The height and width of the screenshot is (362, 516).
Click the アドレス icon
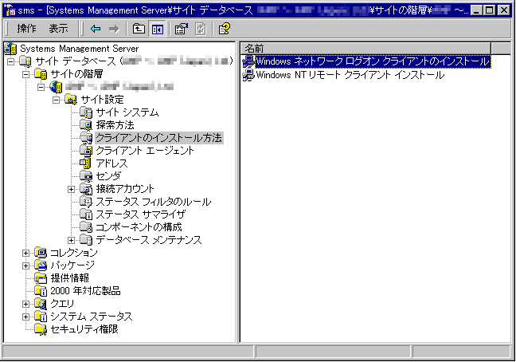85,163
